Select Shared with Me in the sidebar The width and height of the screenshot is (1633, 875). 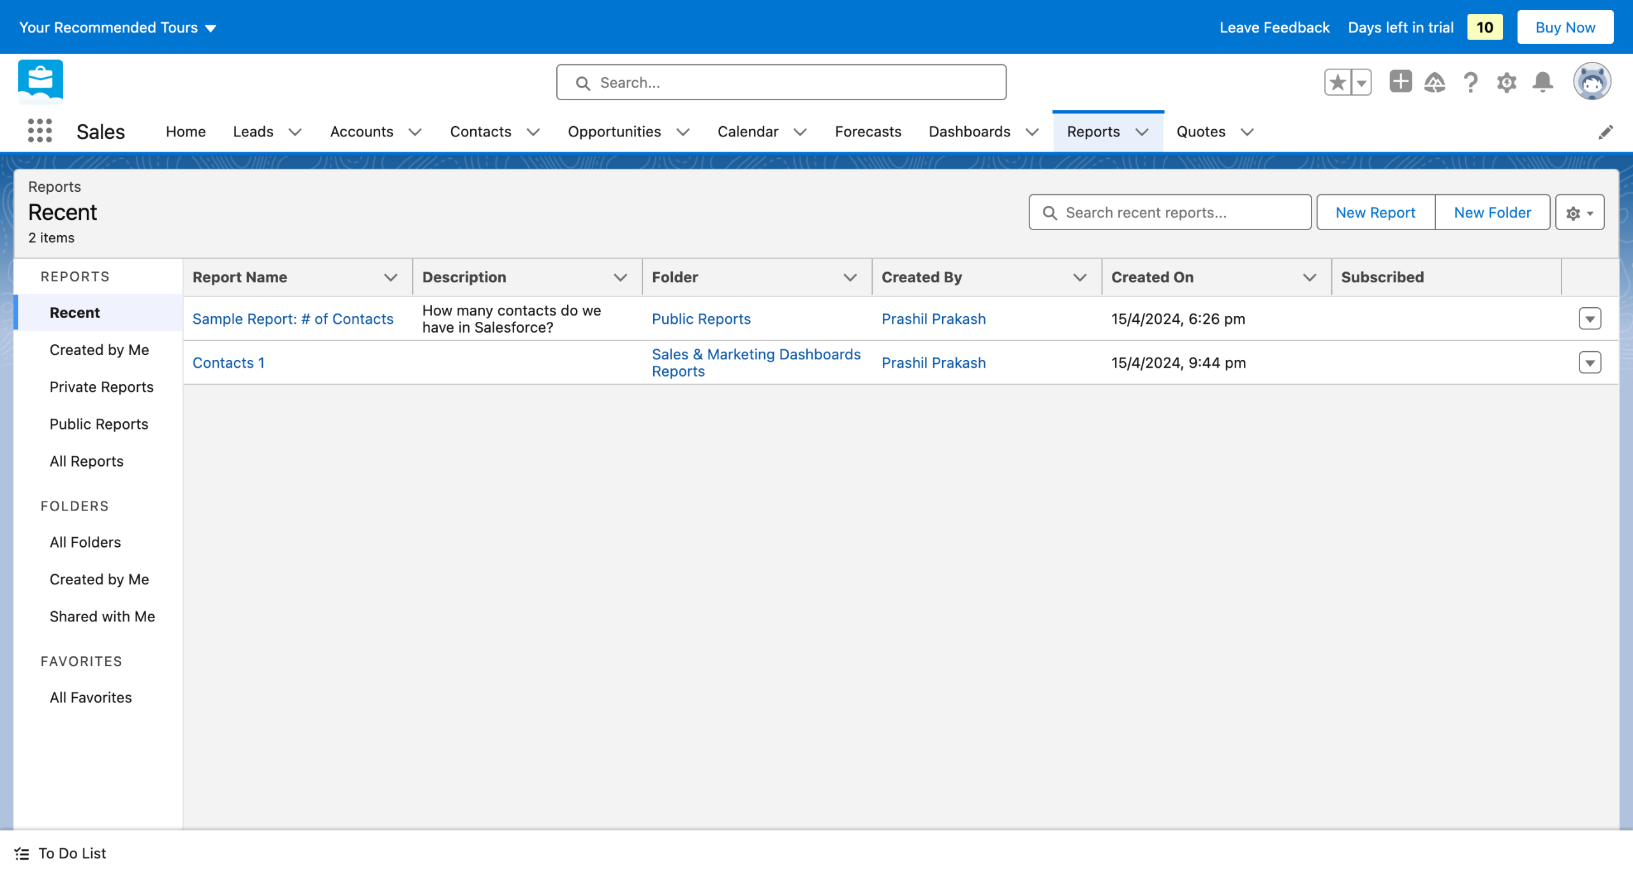102,616
